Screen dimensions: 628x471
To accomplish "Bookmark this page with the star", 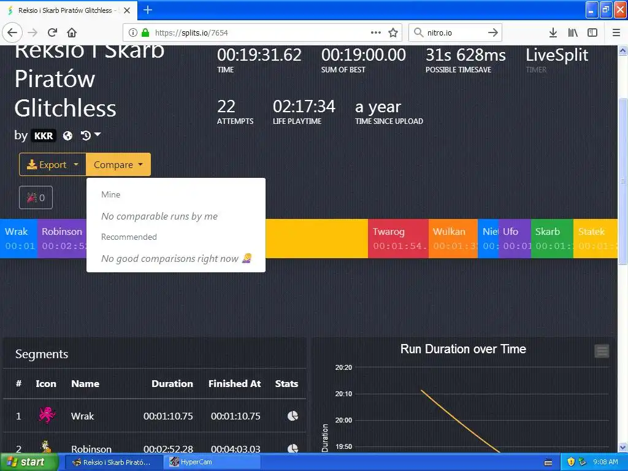I will [x=393, y=33].
